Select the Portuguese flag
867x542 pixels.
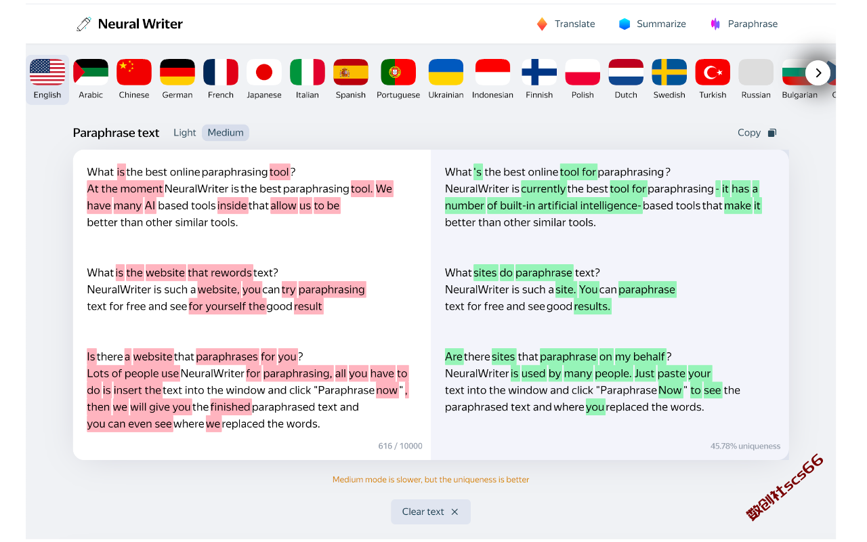pos(398,72)
